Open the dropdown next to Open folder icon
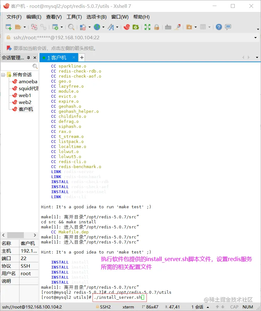Screen dimensions: 261x311 [24, 27]
